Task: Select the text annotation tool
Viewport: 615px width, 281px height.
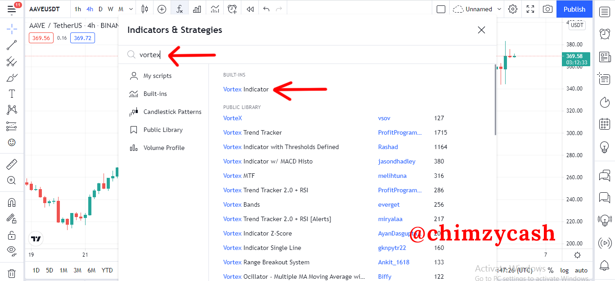Action: 12,94
